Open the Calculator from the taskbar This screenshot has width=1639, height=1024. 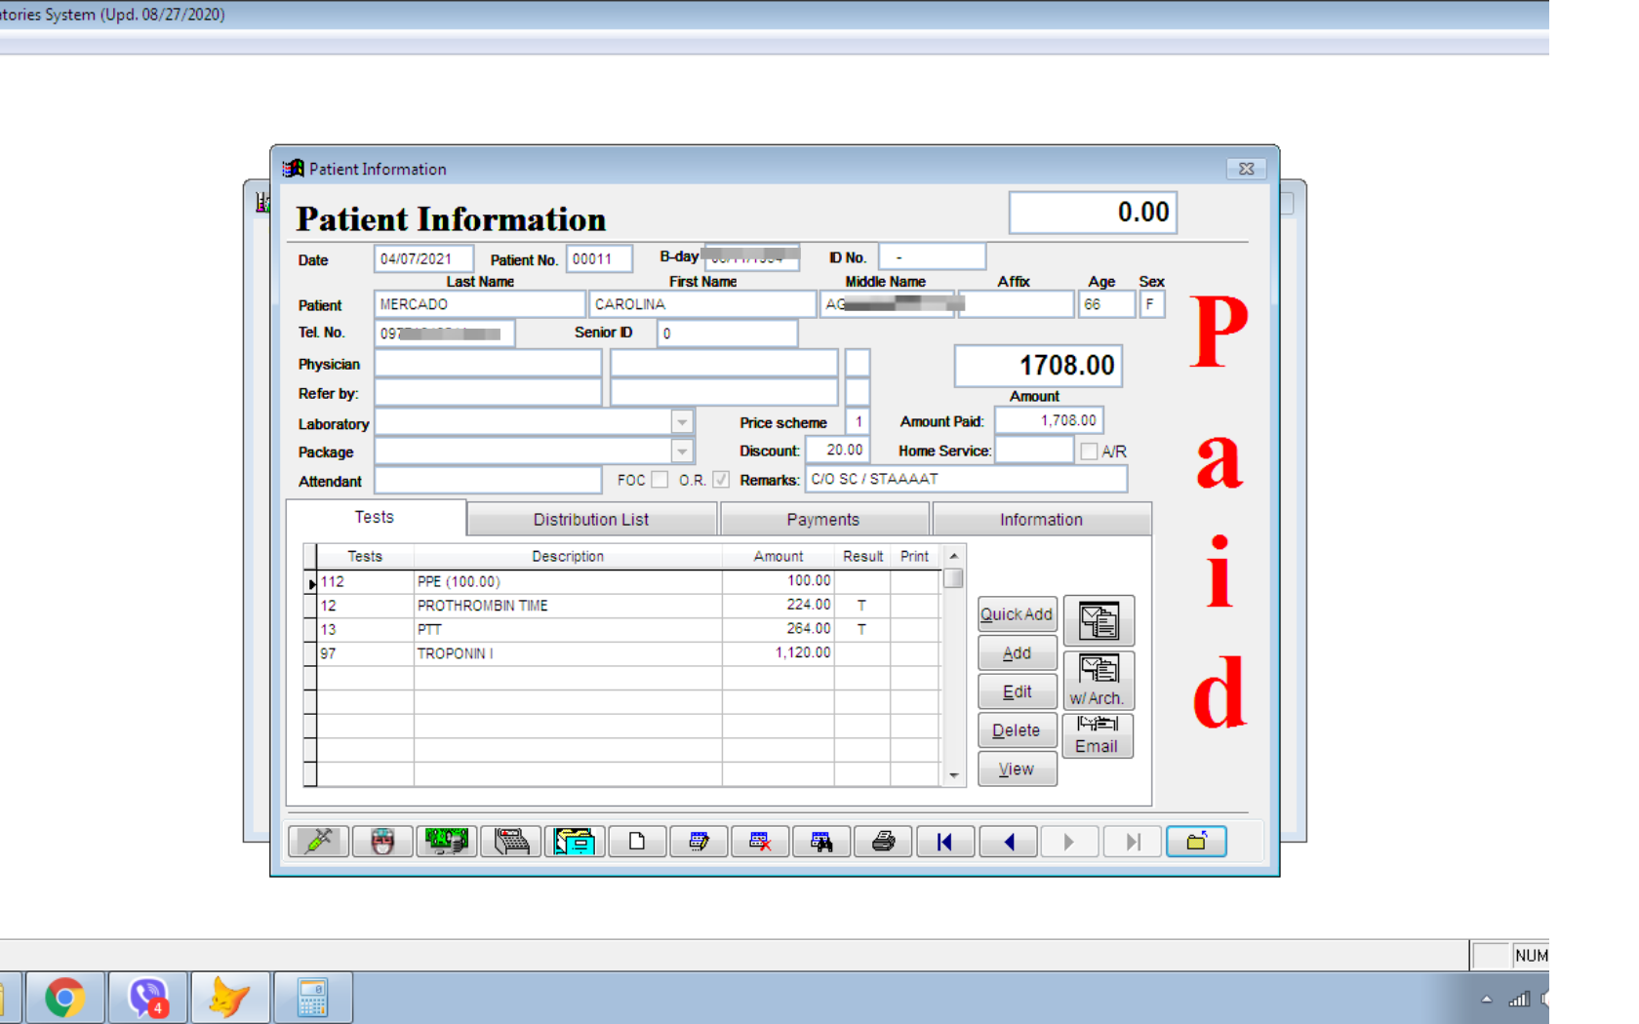(313, 998)
